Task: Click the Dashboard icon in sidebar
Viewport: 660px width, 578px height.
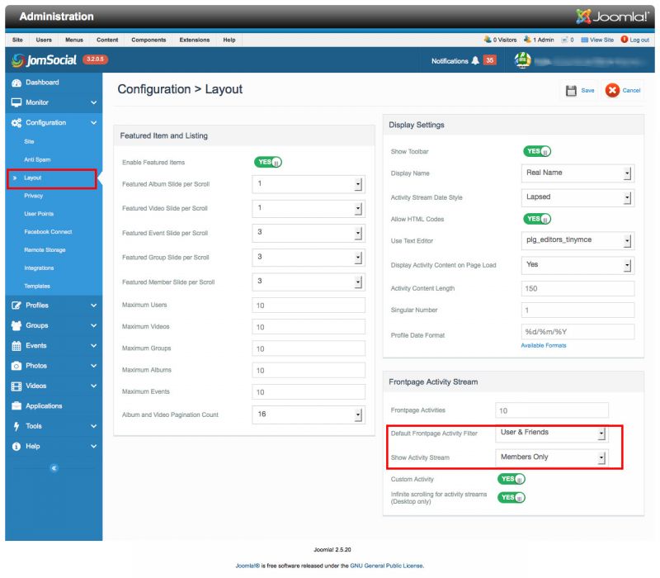Action: click(x=16, y=83)
